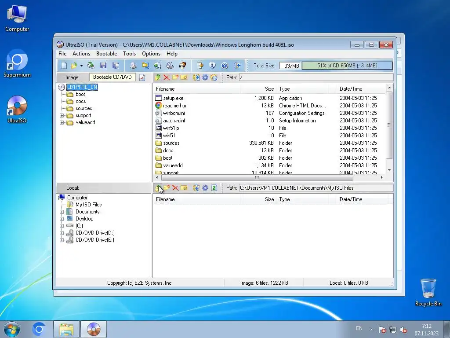The height and width of the screenshot is (338, 450).
Task: Expand the support folder in image tree
Action: click(62, 116)
